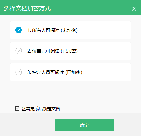Image resolution: width=141 pixels, height=136 pixels.
Task: Click the 签署完成后锁定文档 label text
Action: click(41, 109)
